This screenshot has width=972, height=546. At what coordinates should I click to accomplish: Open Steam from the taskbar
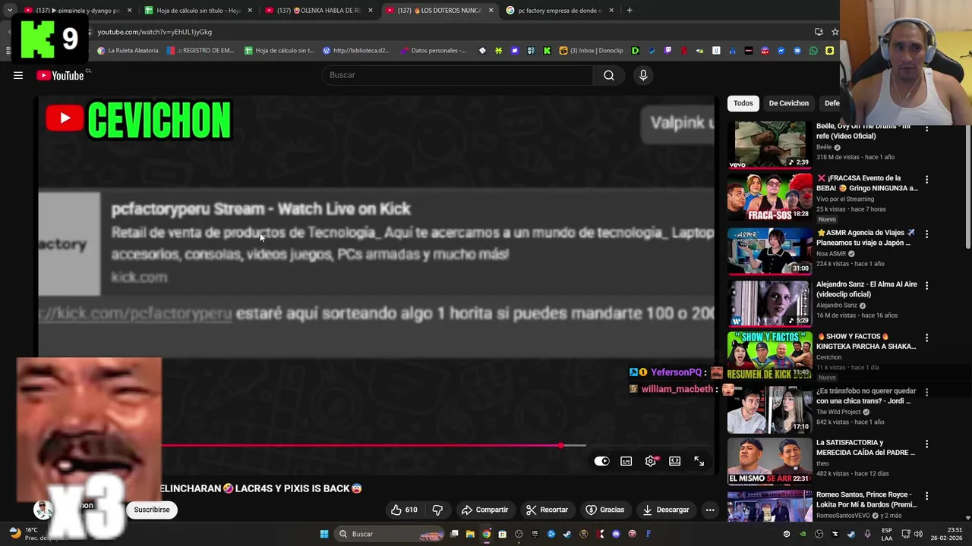[x=567, y=534]
